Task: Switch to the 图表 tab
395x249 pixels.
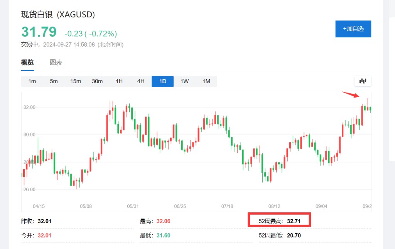Action: pyautogui.click(x=56, y=62)
